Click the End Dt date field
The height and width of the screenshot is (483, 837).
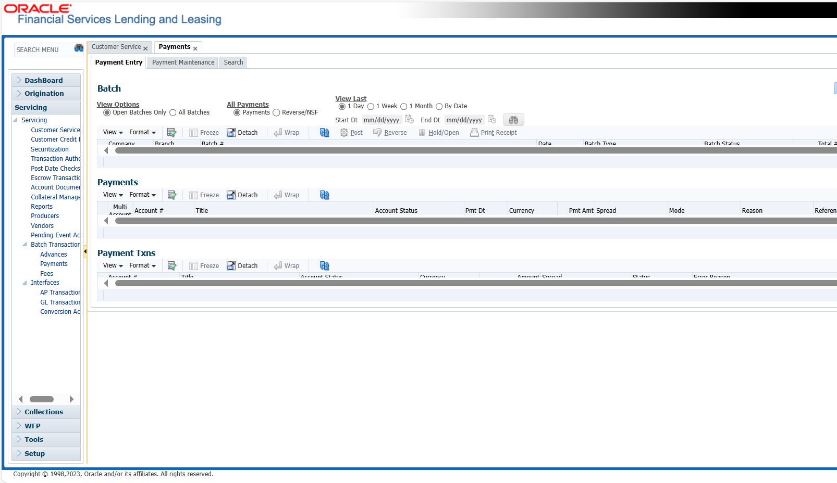click(464, 120)
